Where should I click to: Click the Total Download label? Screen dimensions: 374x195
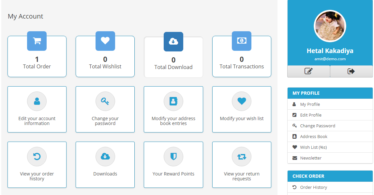[x=173, y=67]
